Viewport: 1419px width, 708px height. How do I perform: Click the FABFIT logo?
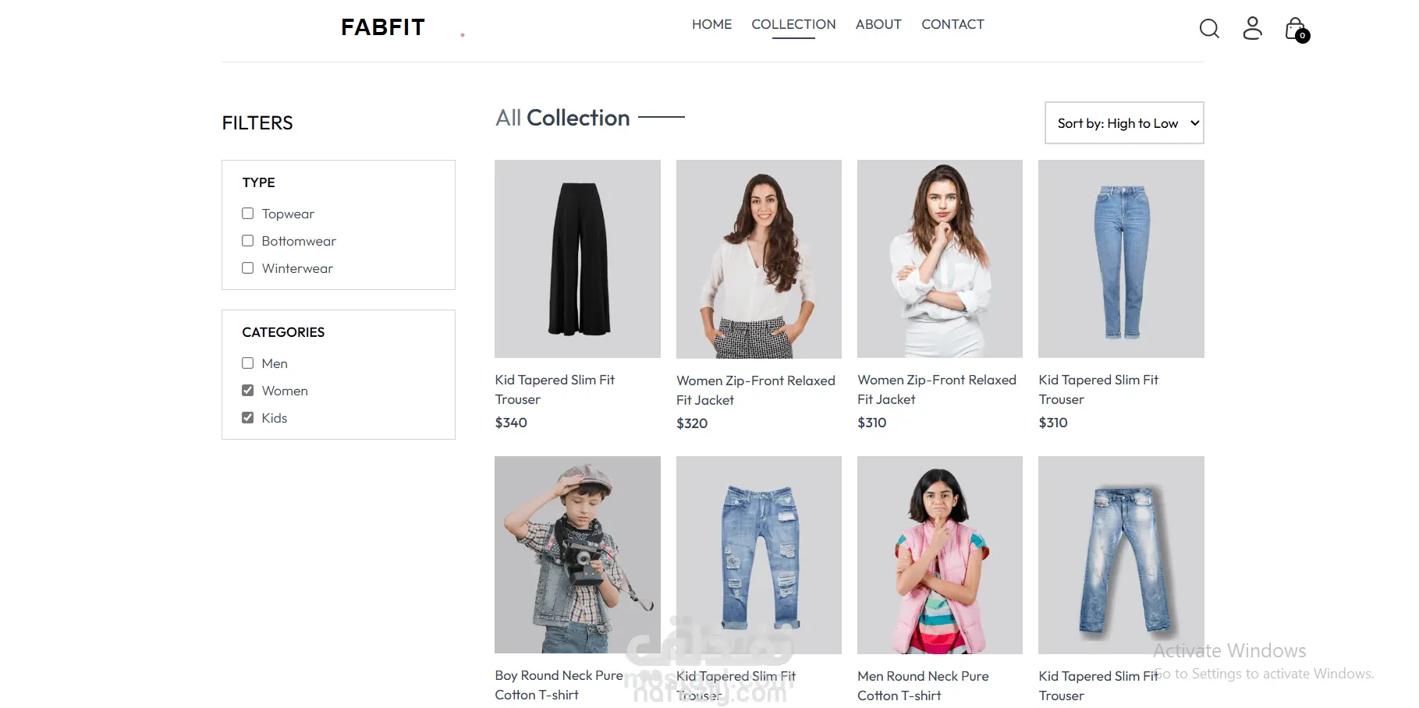click(x=383, y=27)
